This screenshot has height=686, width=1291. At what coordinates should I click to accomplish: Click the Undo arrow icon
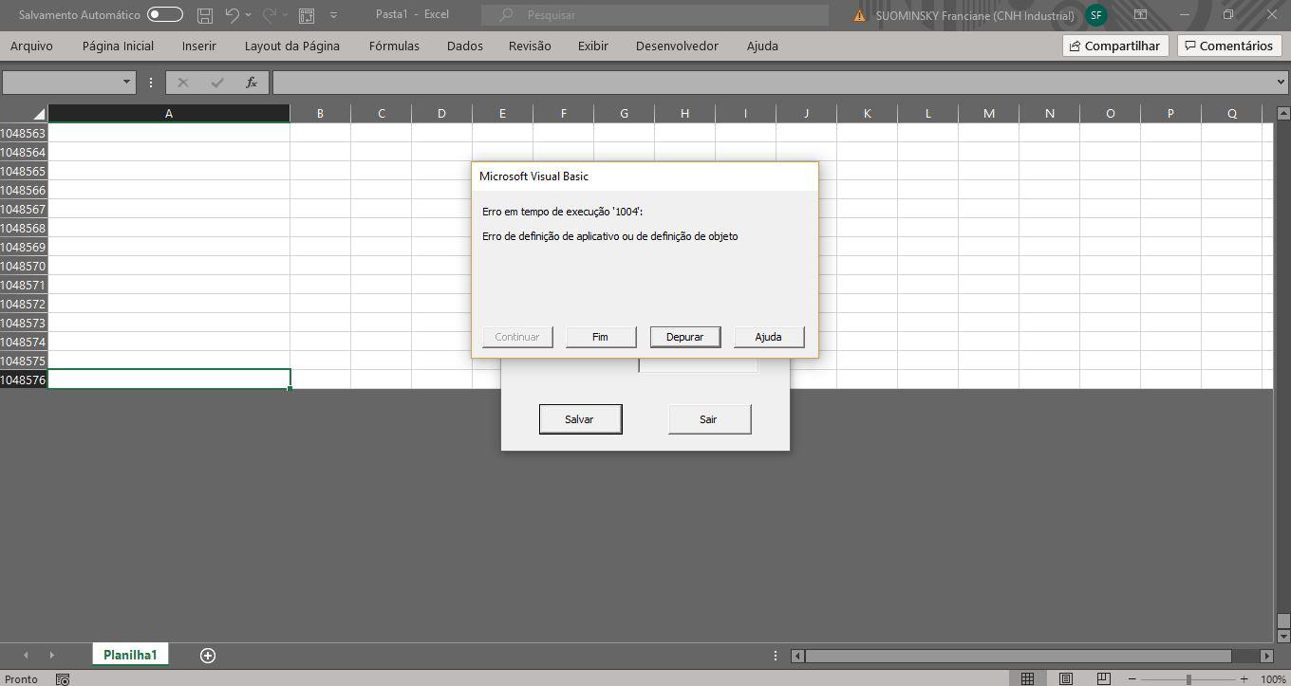point(232,15)
